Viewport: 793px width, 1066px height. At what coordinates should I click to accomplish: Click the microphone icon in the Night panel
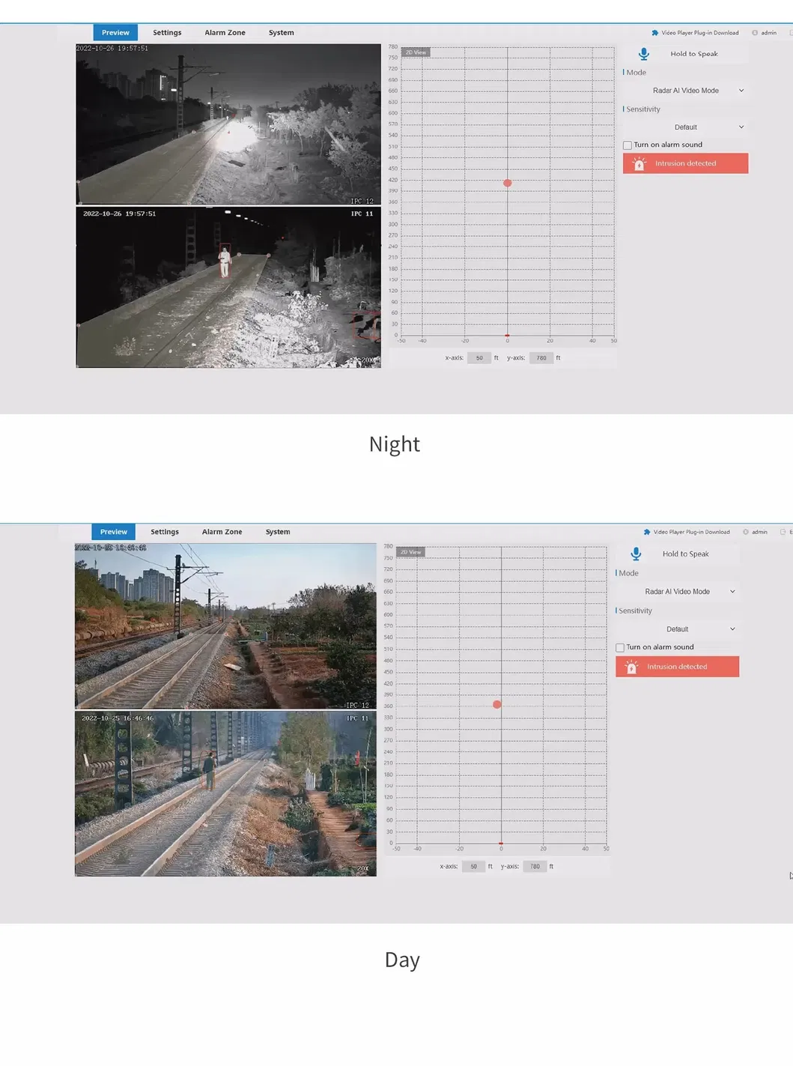pos(643,54)
